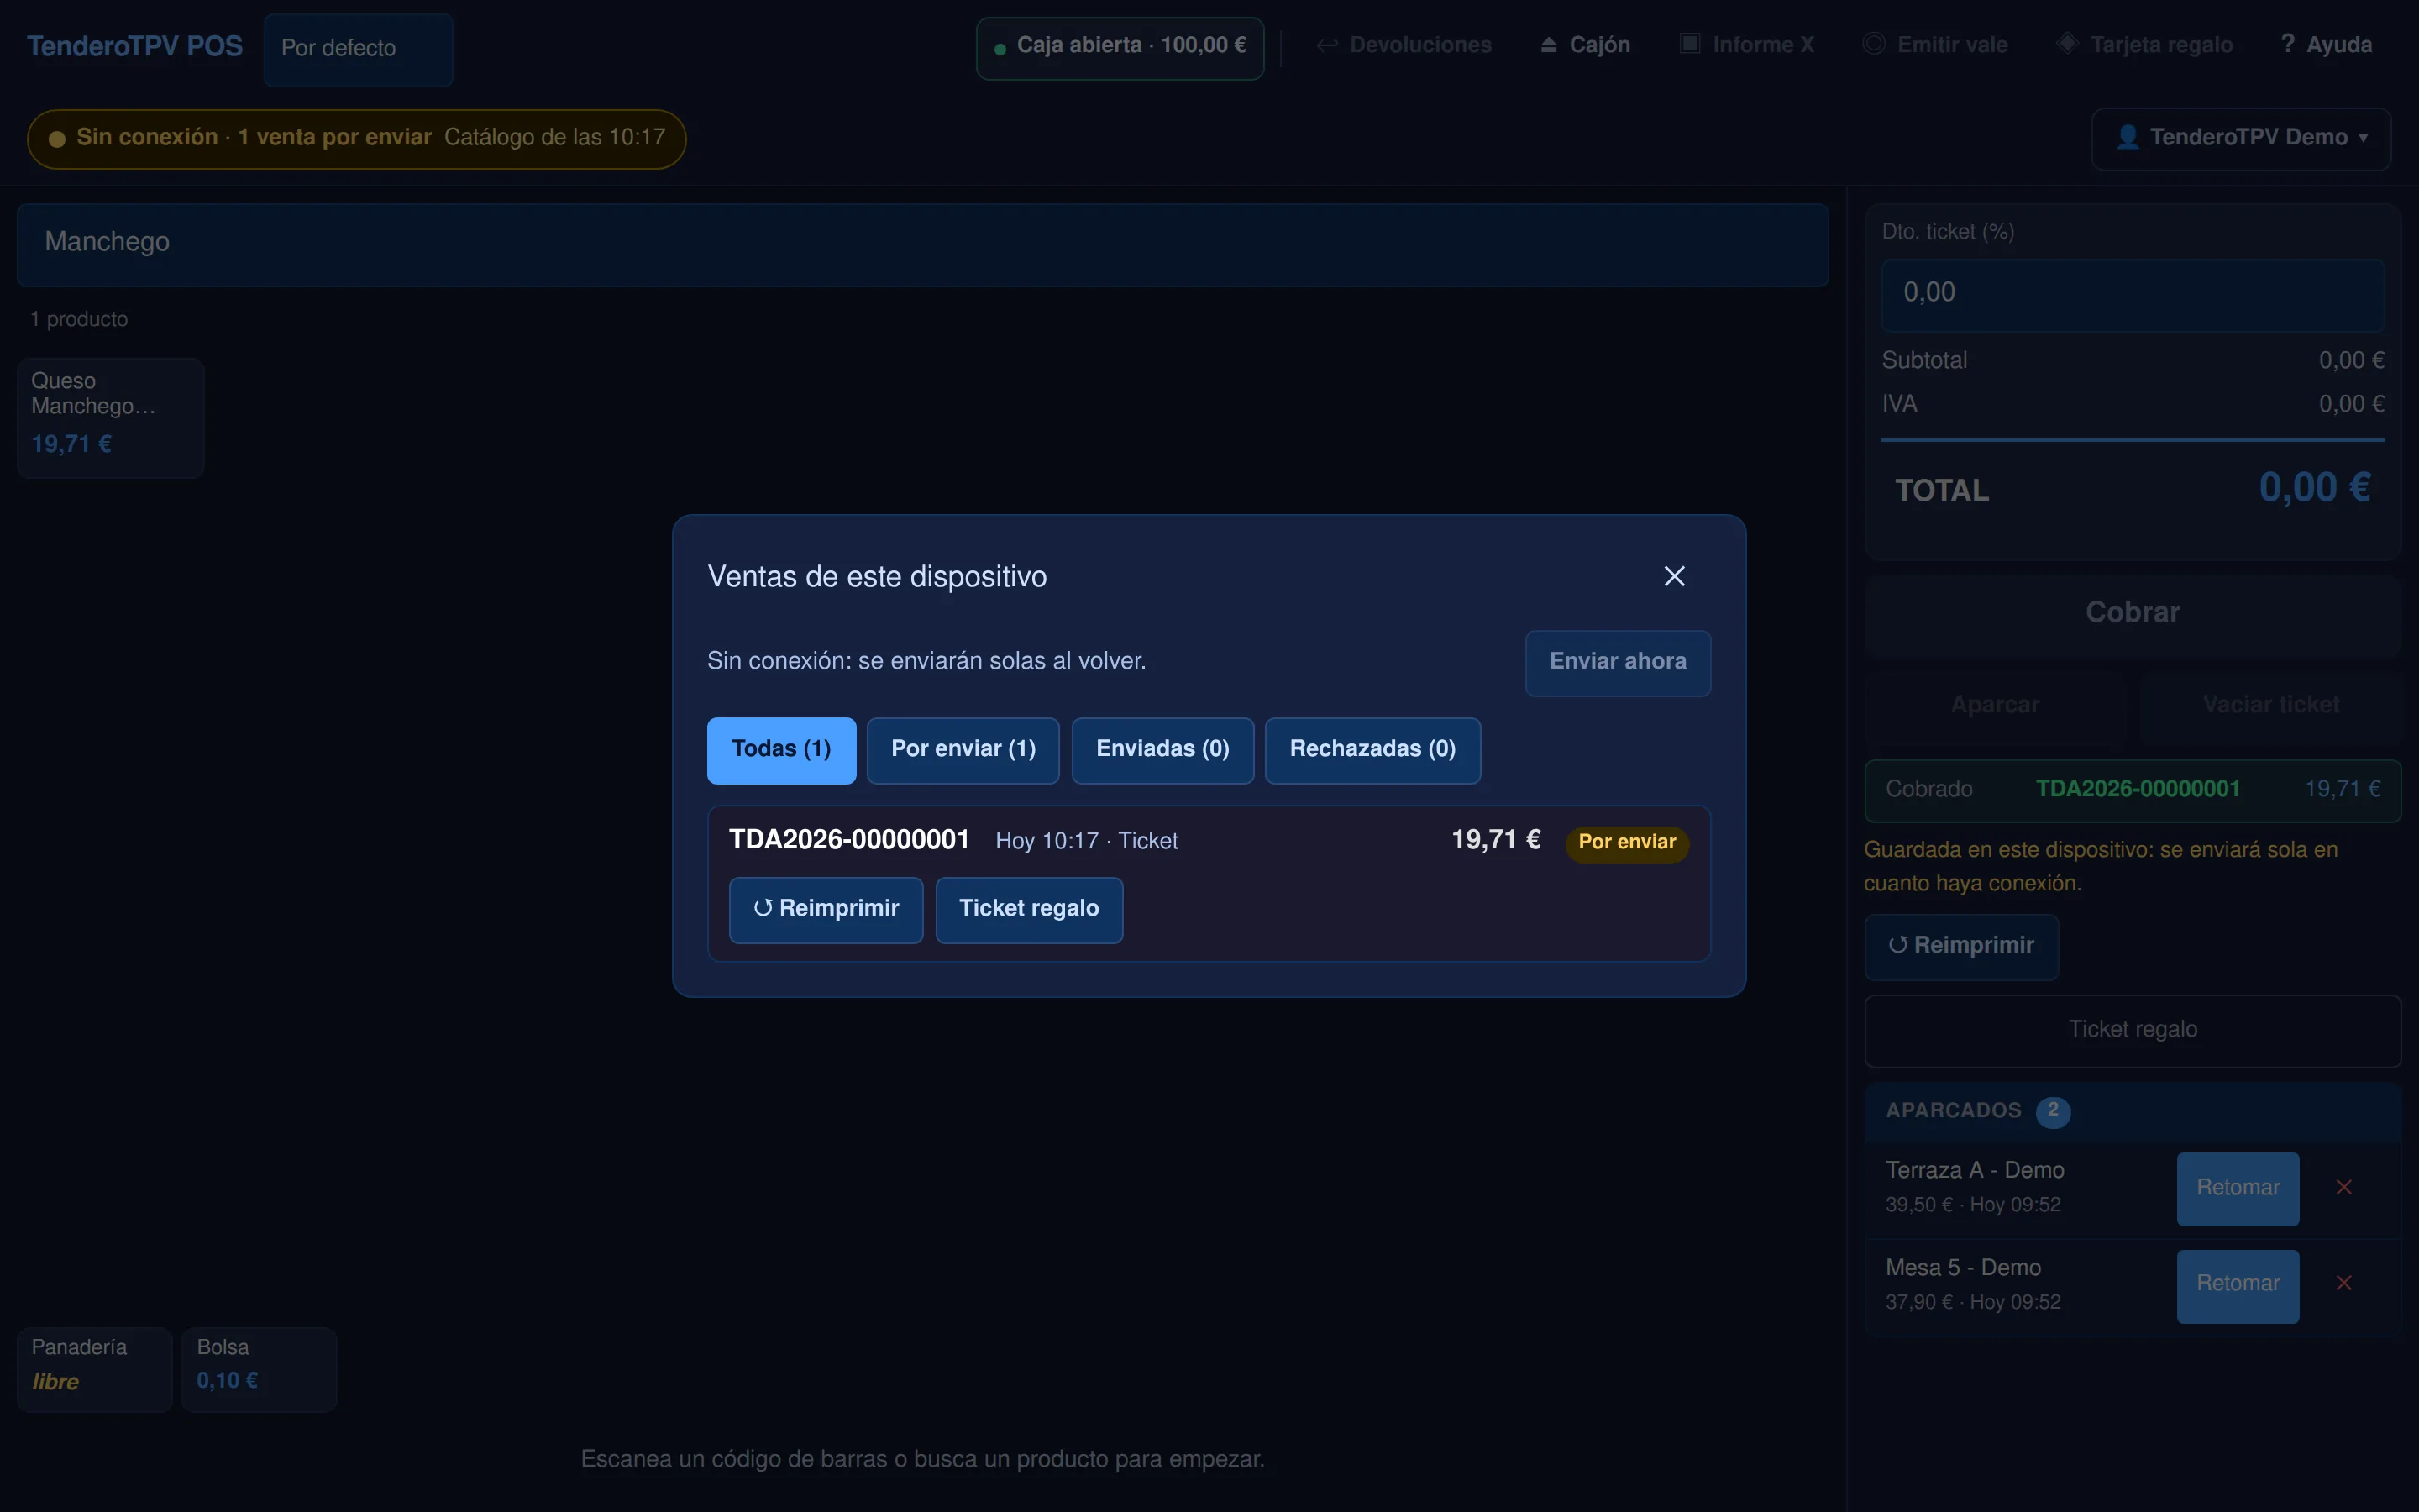Expand the TenderoTPV Demo user menu

[x=2240, y=139]
